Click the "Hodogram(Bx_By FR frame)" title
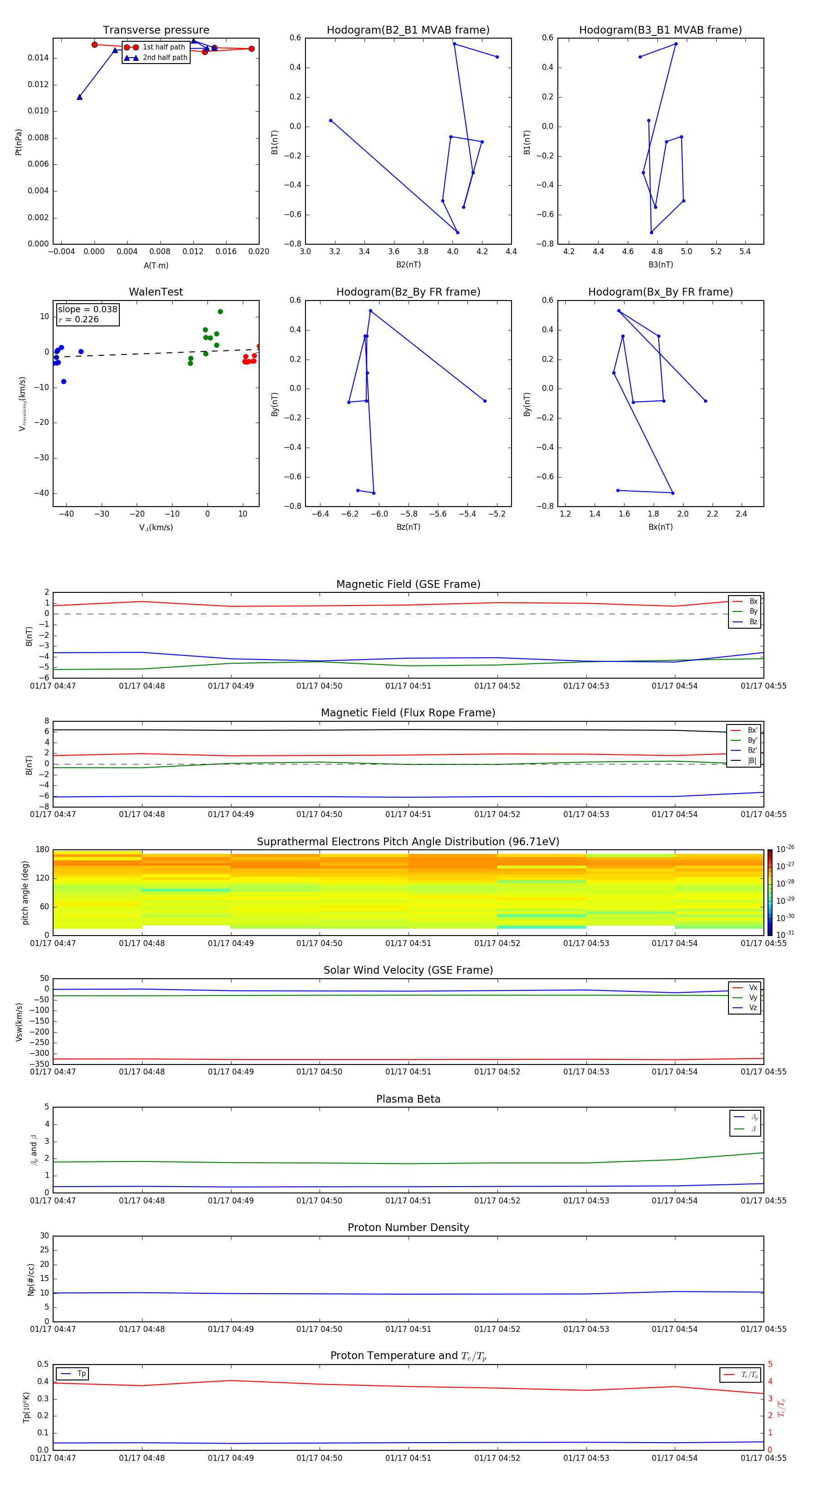Image resolution: width=817 pixels, height=1498 pixels. (x=660, y=292)
